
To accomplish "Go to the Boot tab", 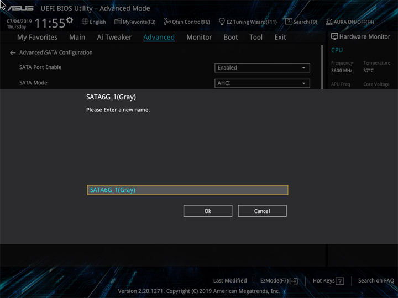I will tap(231, 38).
